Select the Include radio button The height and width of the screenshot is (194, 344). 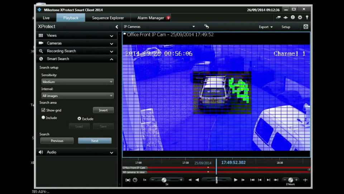(43, 117)
